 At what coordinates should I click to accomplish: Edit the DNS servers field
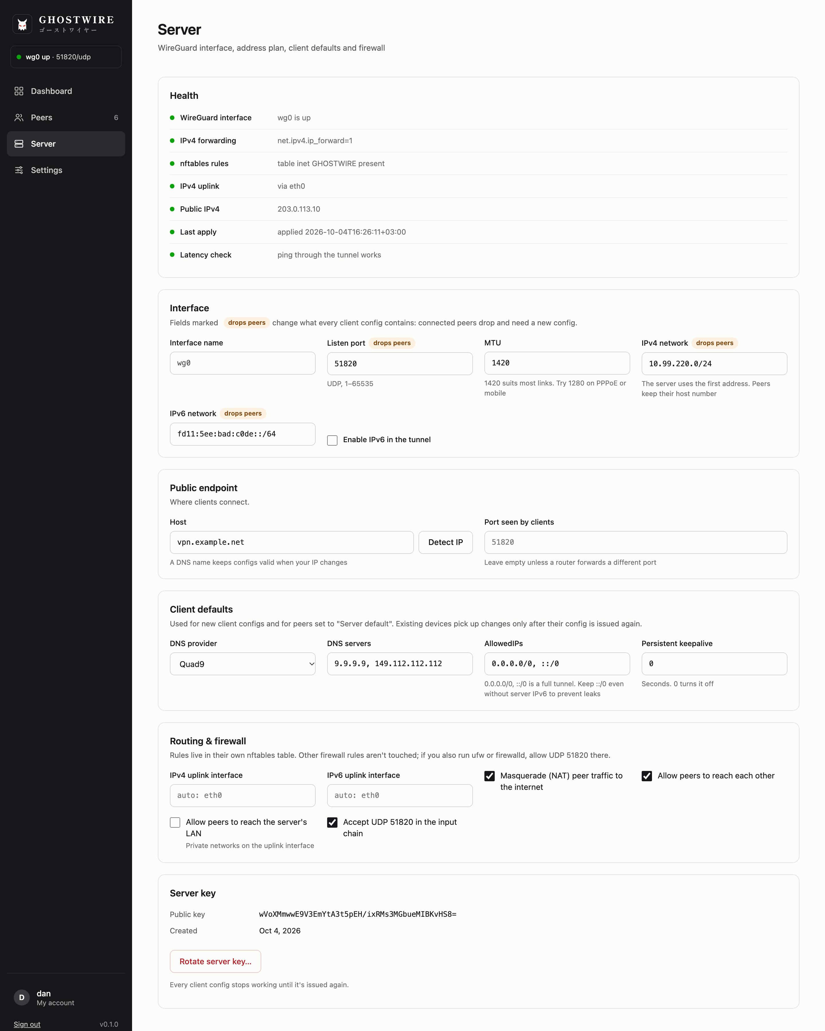(x=400, y=664)
